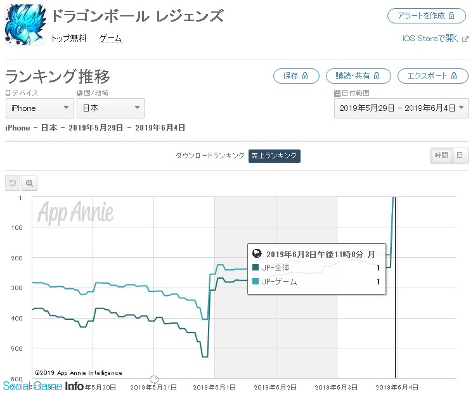Click the chart reset (undo) icon
The width and height of the screenshot is (473, 394).
(13, 183)
